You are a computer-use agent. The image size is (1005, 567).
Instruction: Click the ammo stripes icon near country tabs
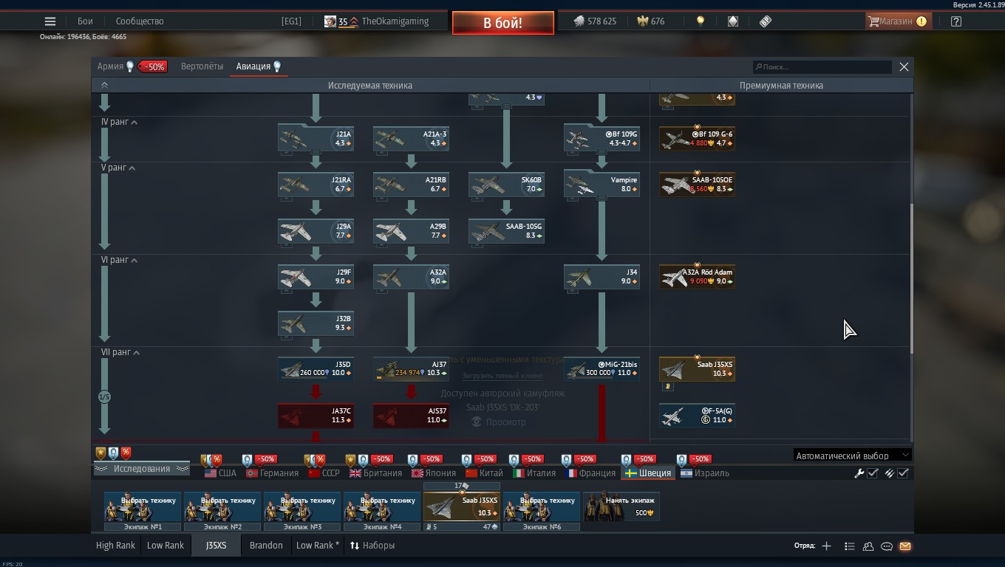pos(890,473)
